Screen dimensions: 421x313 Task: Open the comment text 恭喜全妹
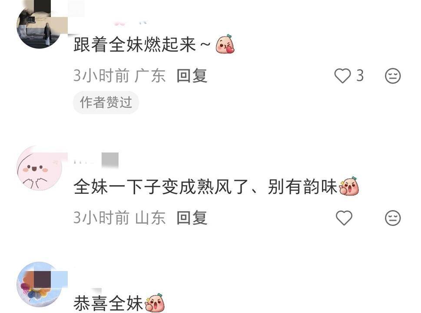[x=108, y=303]
